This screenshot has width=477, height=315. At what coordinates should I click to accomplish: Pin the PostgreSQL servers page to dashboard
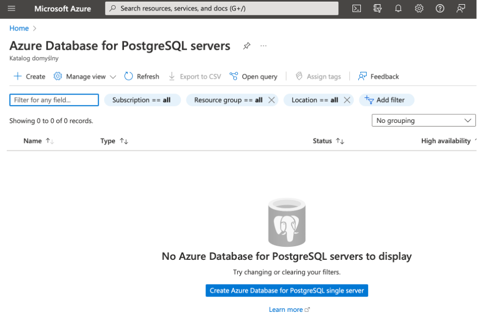coord(247,46)
